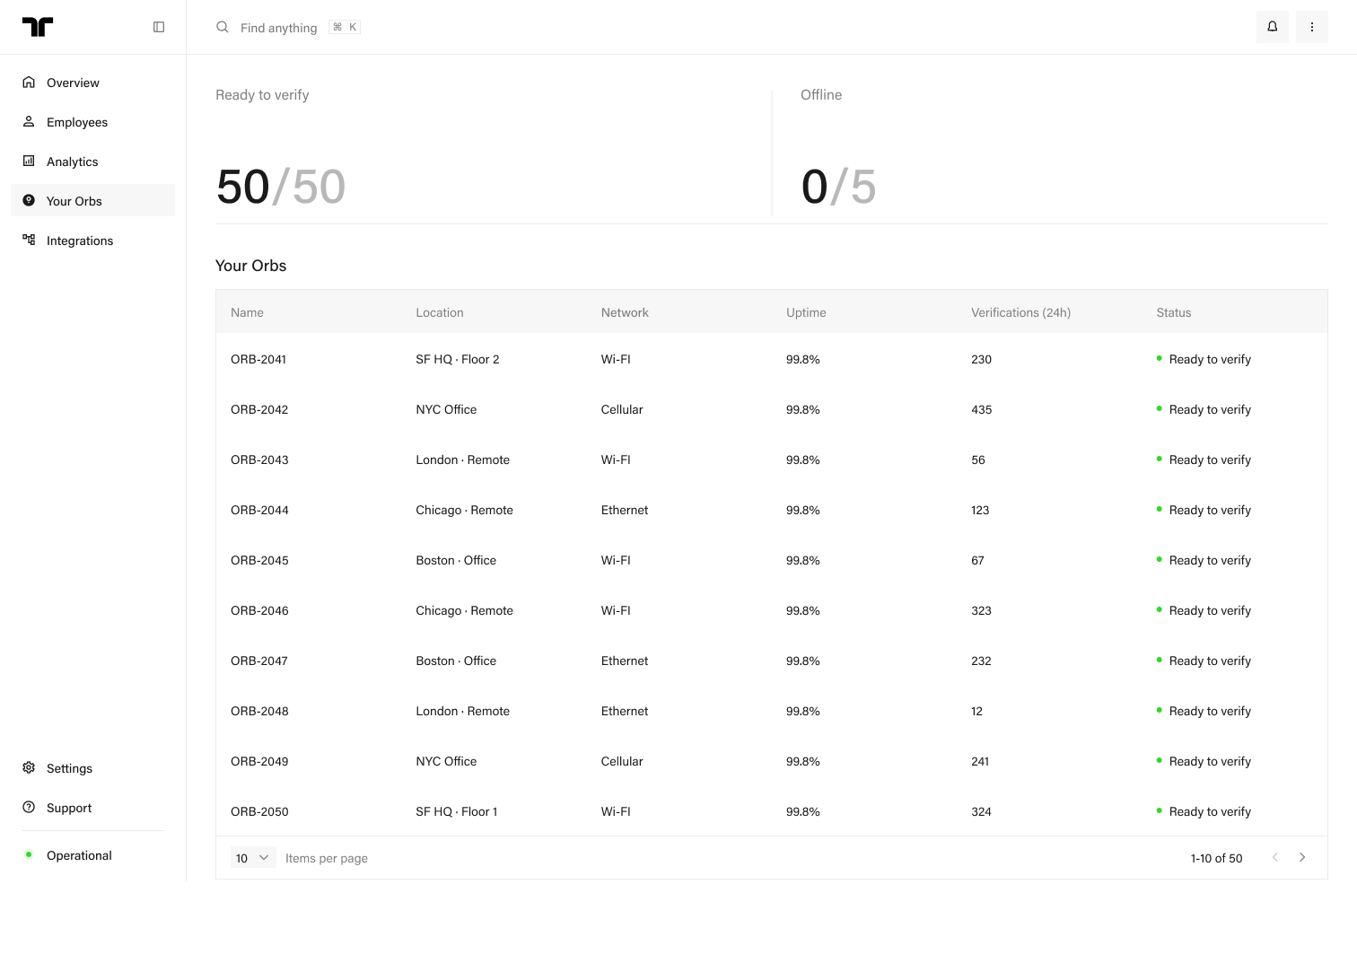
Task: Go to previous page of orbs
Action: point(1275,858)
